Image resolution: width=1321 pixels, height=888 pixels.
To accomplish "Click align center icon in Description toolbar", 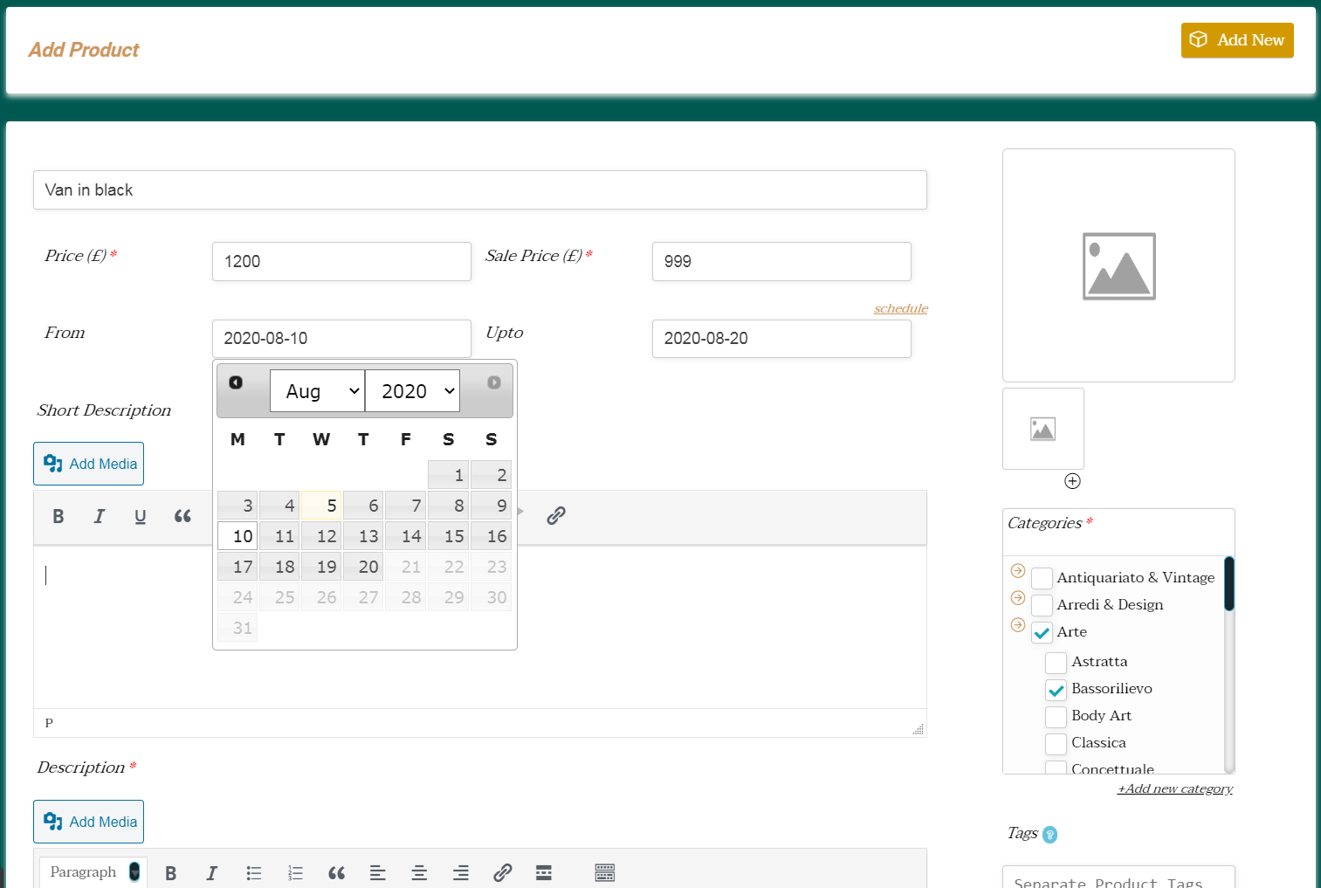I will 419,872.
